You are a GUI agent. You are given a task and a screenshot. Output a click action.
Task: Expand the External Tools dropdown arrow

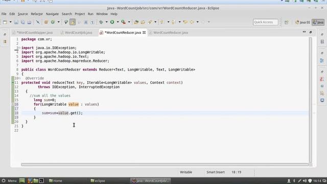point(129,22)
